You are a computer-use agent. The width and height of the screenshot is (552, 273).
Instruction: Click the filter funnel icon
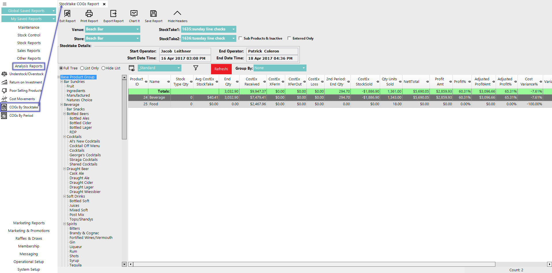pyautogui.click(x=196, y=68)
